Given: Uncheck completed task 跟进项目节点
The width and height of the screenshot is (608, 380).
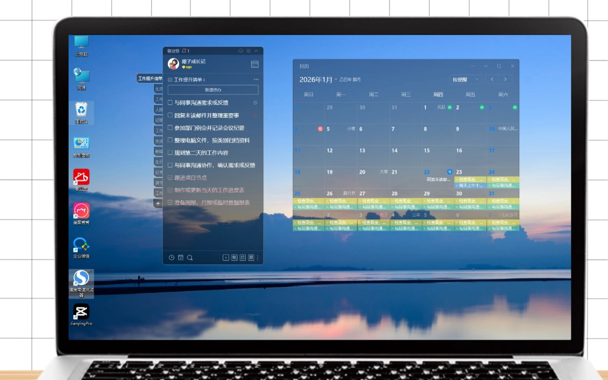Looking at the screenshot, I should tap(170, 178).
